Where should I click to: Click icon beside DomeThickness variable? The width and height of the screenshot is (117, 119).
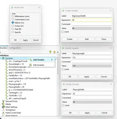click(x=6, y=70)
